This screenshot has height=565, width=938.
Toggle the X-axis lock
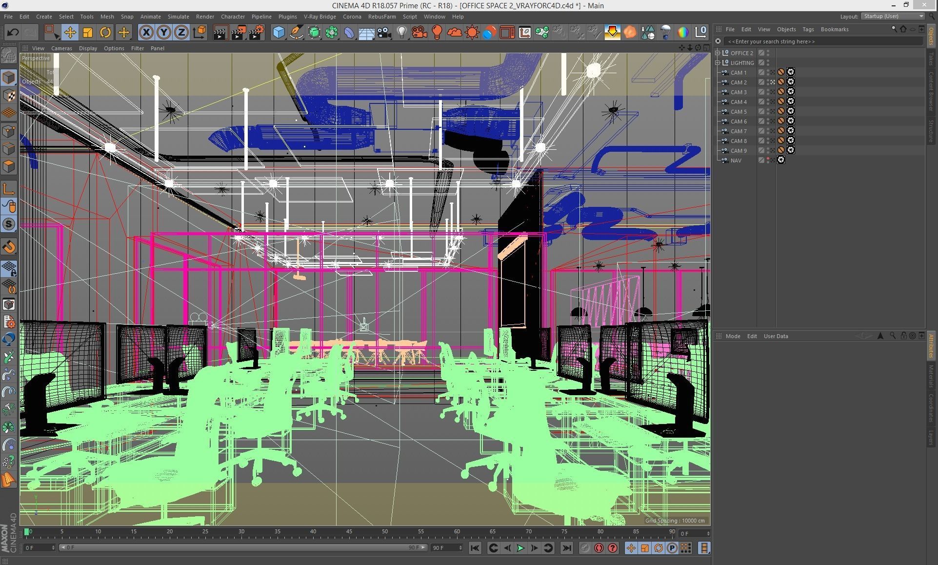[146, 33]
